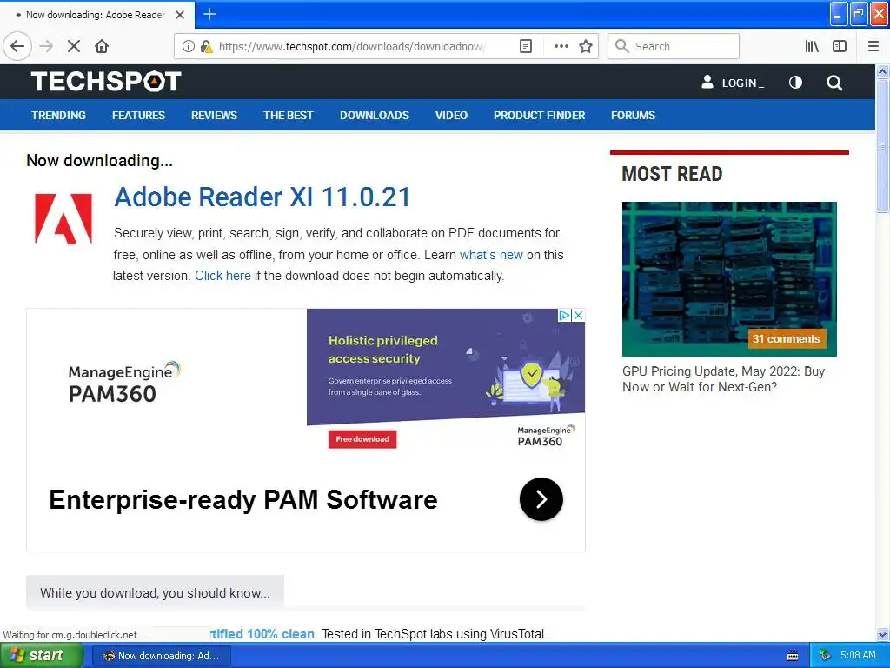The image size is (890, 668).
Task: Click the network tray icon near clock
Action: point(826,656)
